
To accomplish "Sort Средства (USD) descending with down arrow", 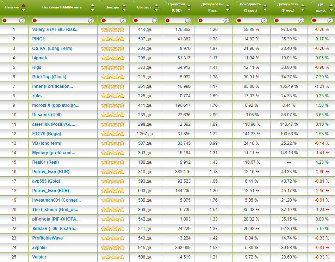I will point(189,10).
